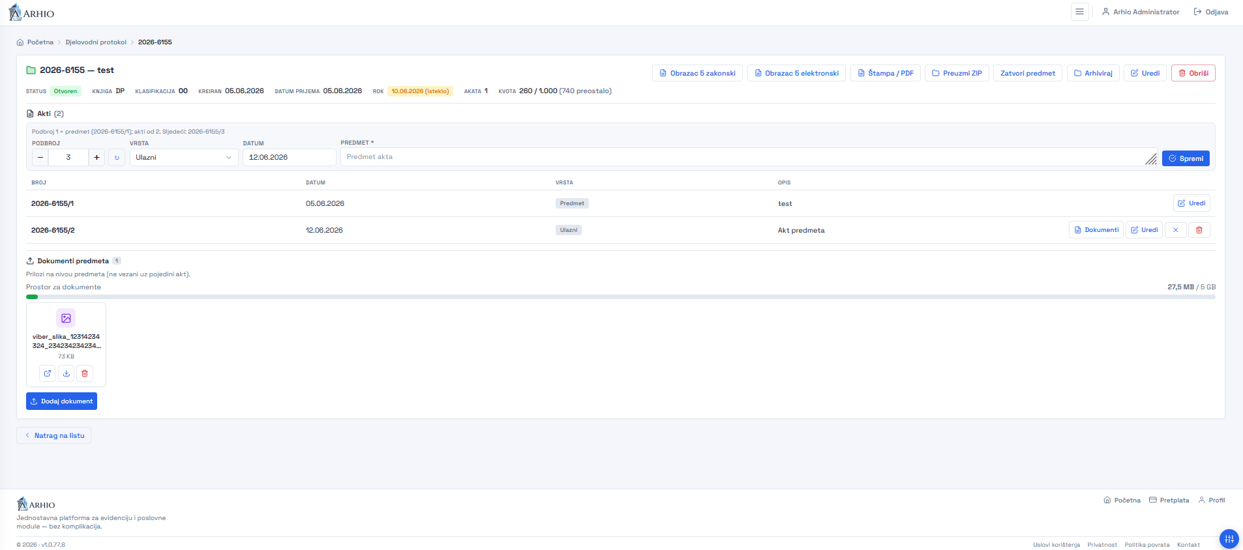This screenshot has width=1243, height=550.
Task: Open Uslovi korištenja link
Action: point(1056,545)
